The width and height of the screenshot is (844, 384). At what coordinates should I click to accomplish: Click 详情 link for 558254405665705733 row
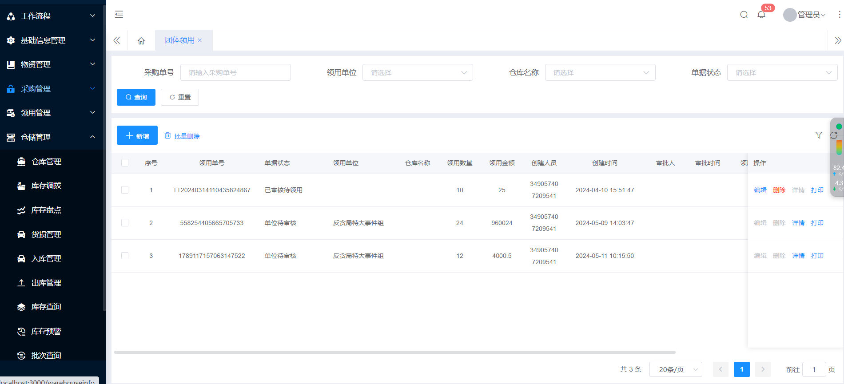pyautogui.click(x=798, y=223)
